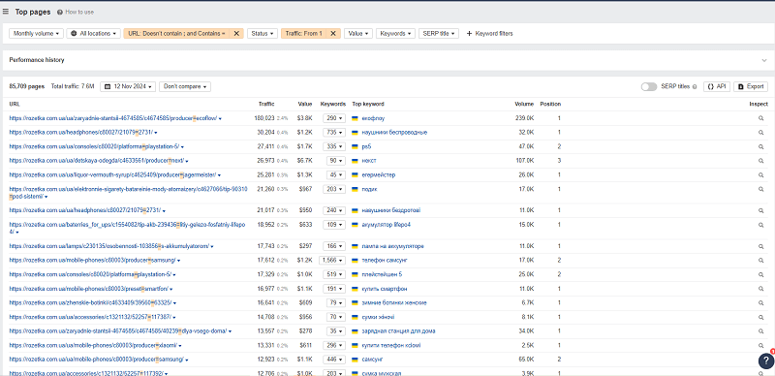Open the producer=jagermeister URL link

112,175
